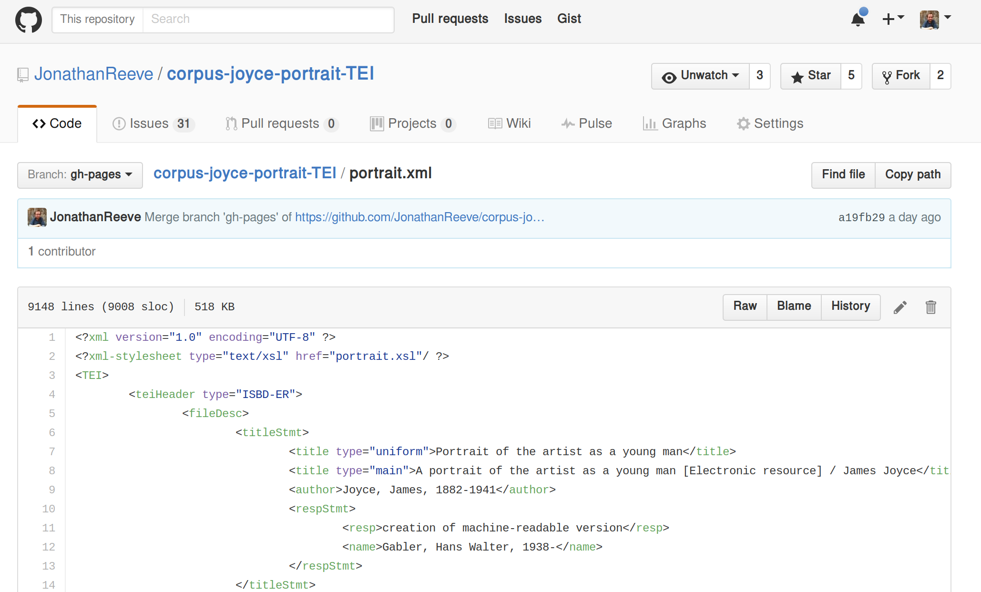Switch to the Settings tab
The image size is (981, 592).
770,124
